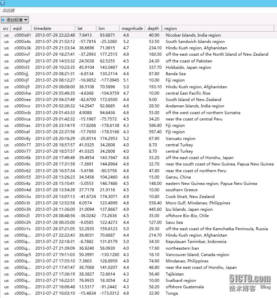This screenshot has height=298, width=277.
Task: Click Kamchatka Peninsula, Russia region
Action: point(217,229)
